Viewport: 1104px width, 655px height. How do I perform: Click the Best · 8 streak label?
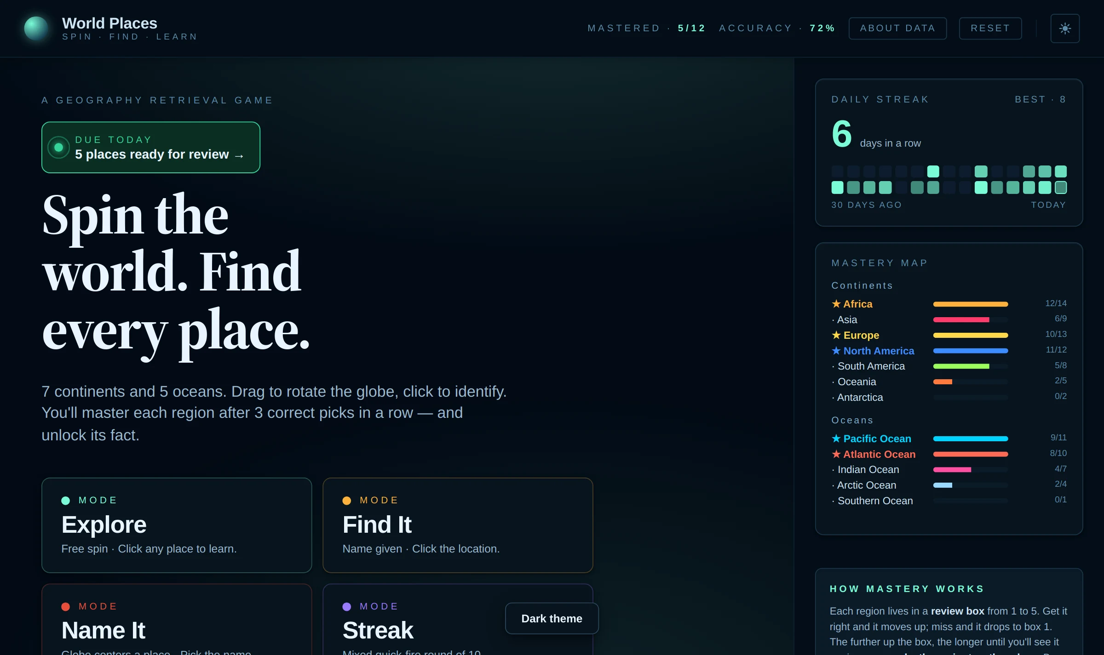click(1041, 100)
